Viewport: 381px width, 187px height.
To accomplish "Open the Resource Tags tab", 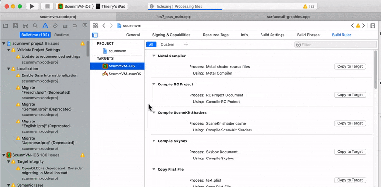I will coord(216,35).
